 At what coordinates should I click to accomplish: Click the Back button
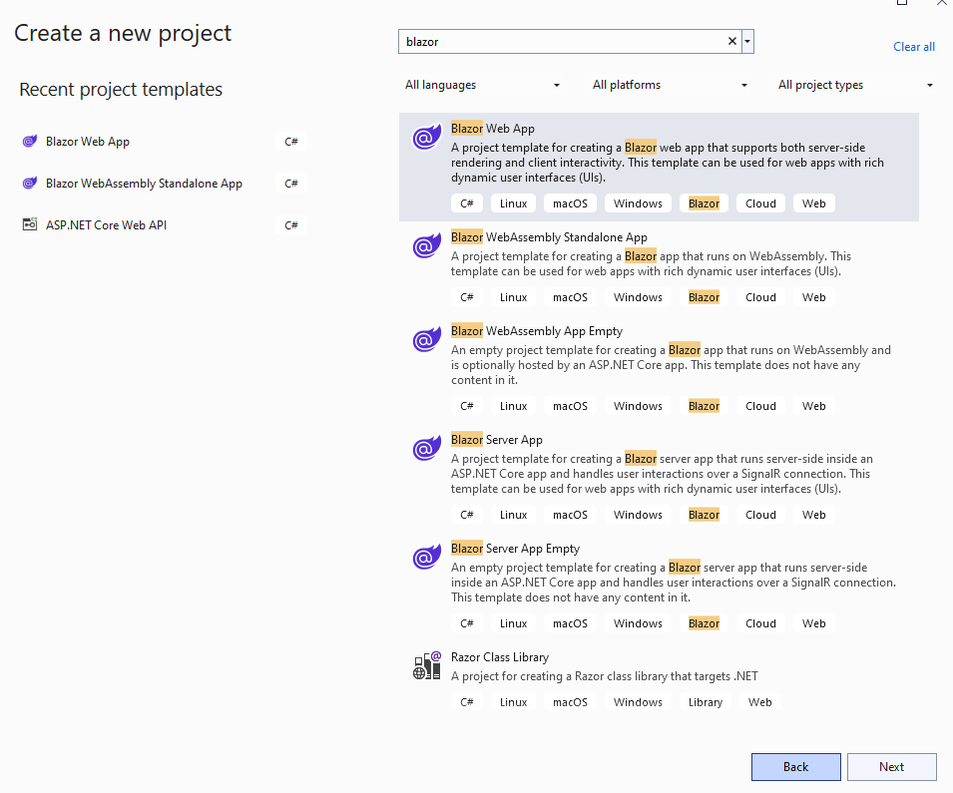point(796,767)
